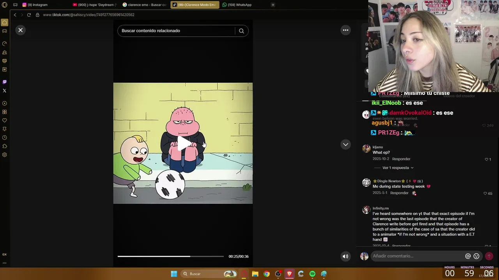Open Settings gear icon in sidebar

[4, 155]
